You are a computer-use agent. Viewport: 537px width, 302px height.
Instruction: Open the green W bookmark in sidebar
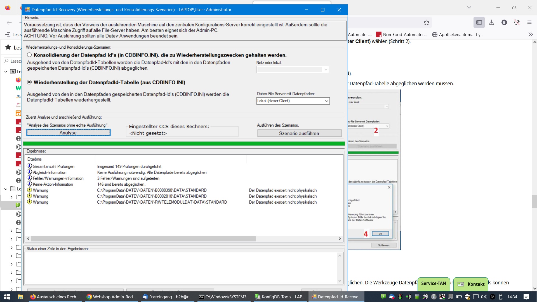tap(18, 88)
